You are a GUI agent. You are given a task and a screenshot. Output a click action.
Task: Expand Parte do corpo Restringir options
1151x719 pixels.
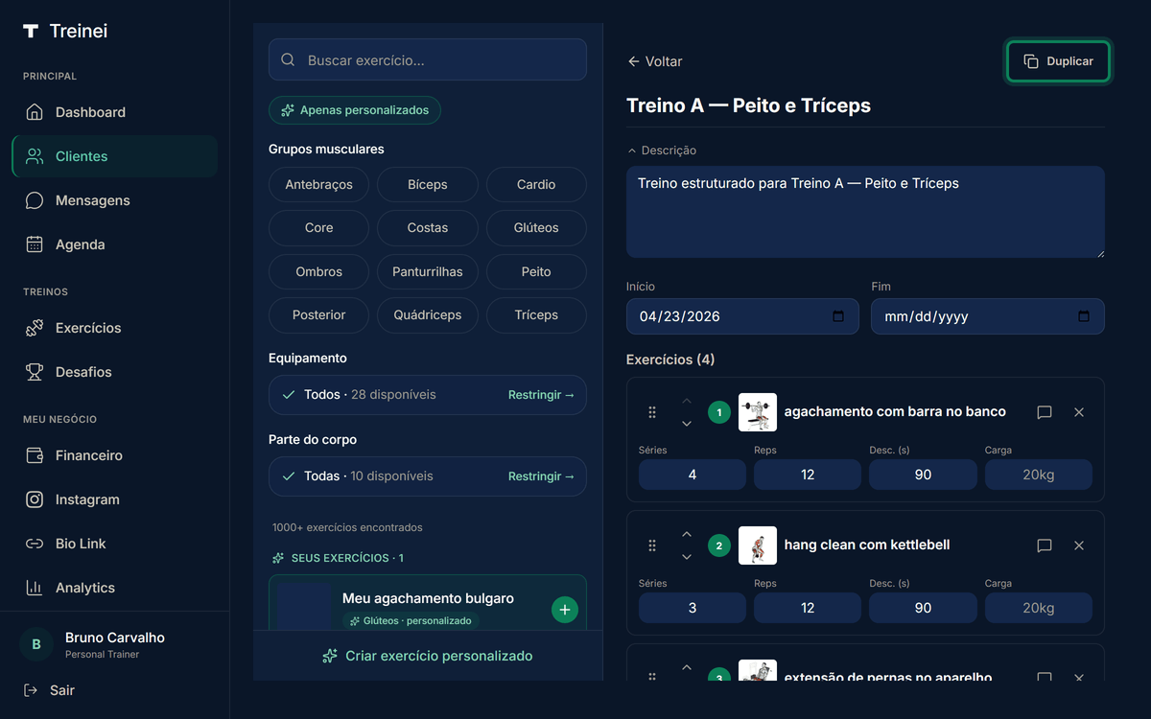[541, 476]
